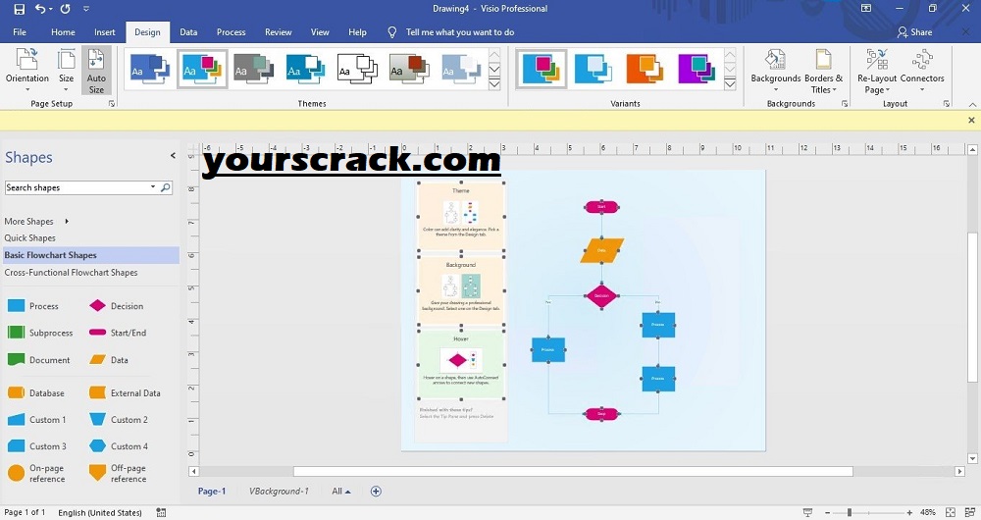
Task: Select the Document shape
Action: pos(17,360)
